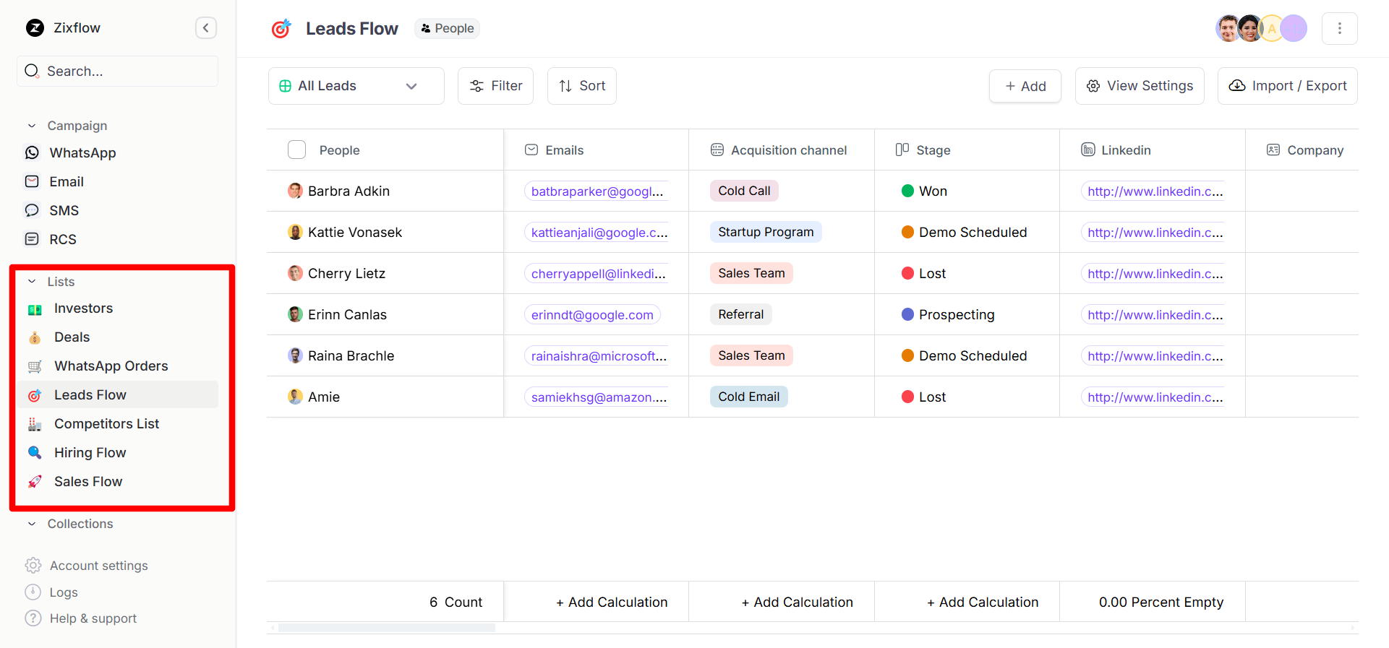Expand the Collections section chevron
This screenshot has width=1389, height=648.
point(32,524)
